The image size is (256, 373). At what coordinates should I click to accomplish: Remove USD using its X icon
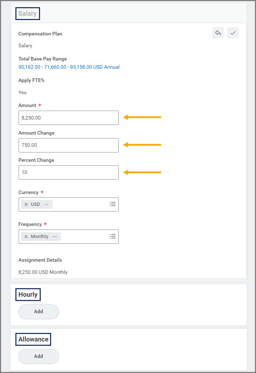pos(26,204)
